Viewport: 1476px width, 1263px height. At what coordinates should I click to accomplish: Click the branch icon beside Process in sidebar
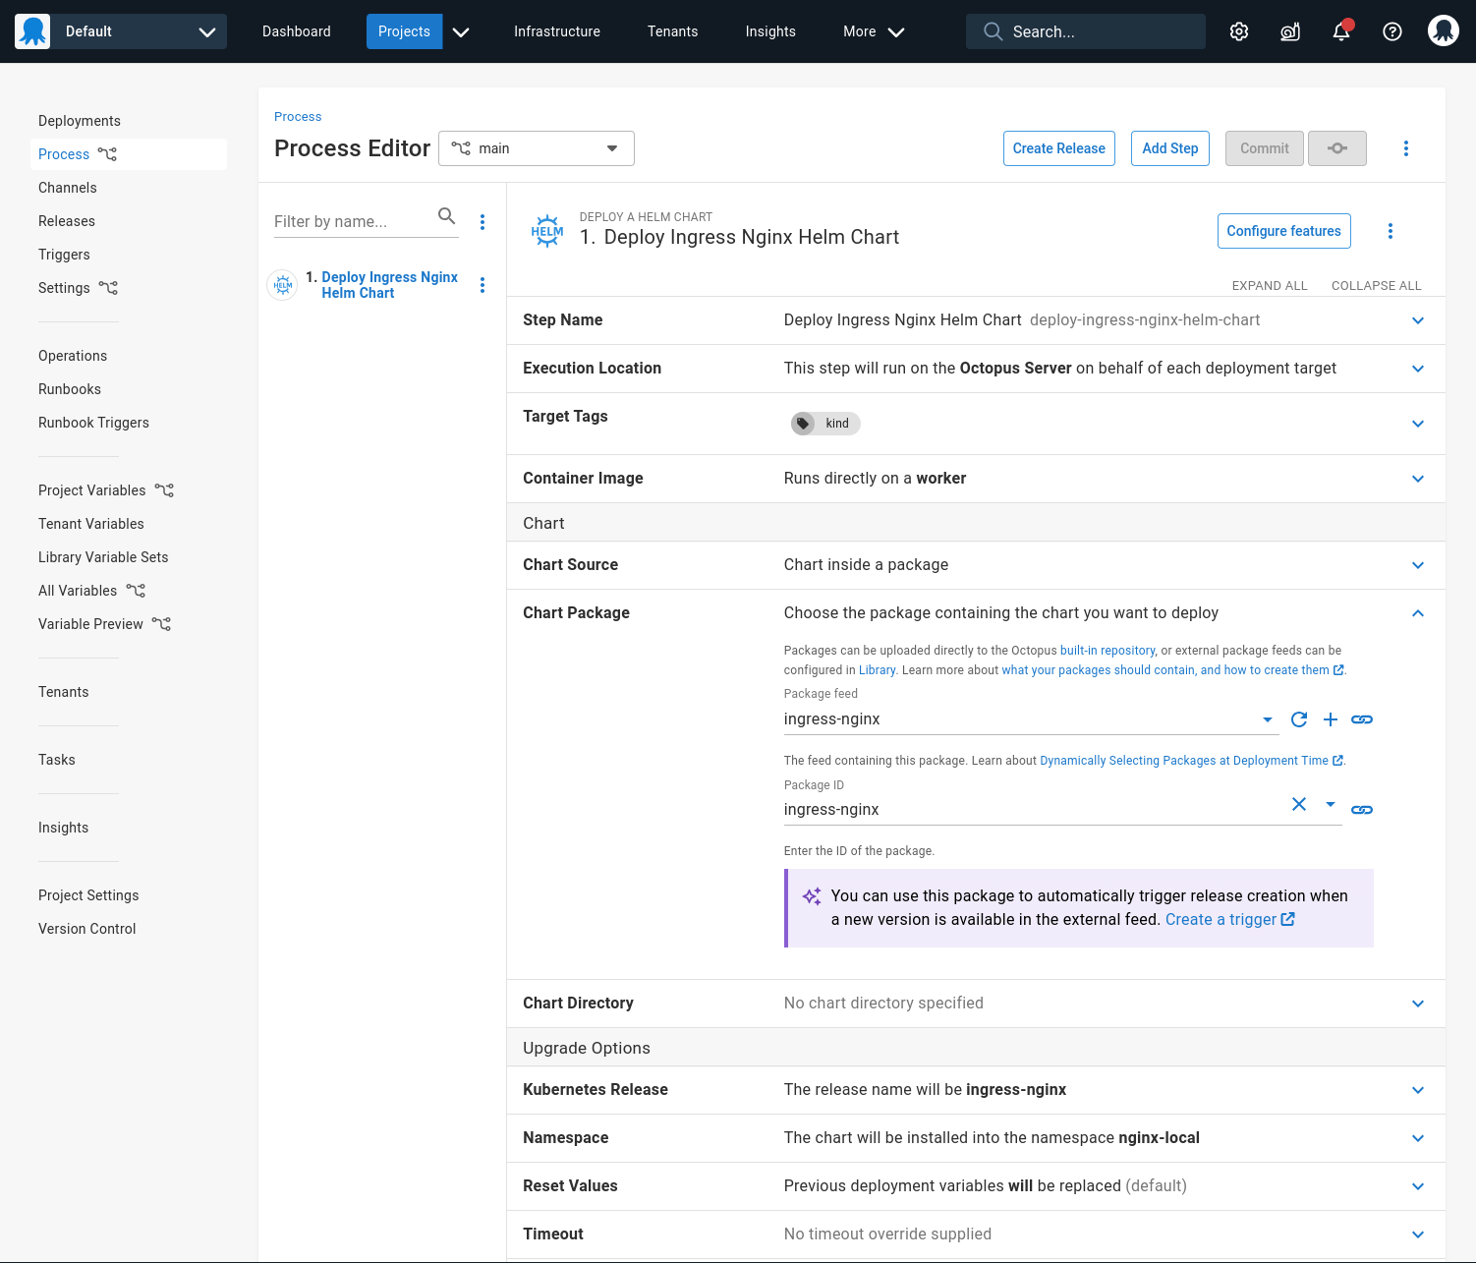tap(108, 154)
